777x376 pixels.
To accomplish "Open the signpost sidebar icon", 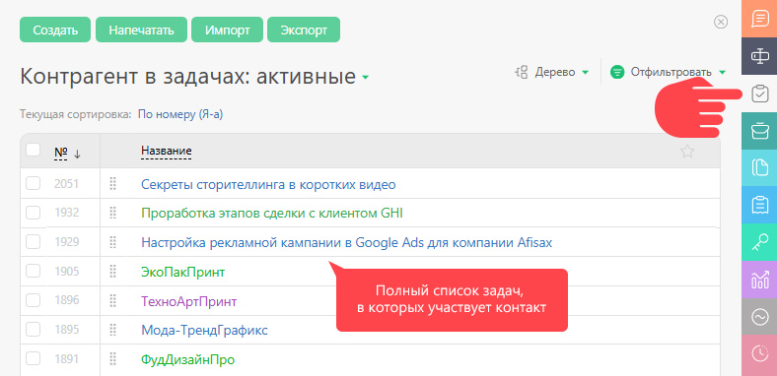I will (x=759, y=56).
